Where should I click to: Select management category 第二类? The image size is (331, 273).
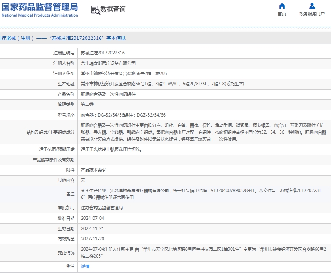tap(87, 104)
